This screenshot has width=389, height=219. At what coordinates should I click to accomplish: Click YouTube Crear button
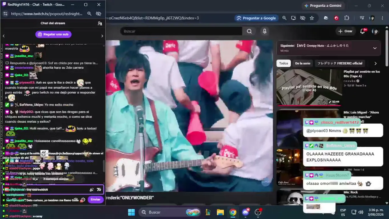(x=345, y=31)
